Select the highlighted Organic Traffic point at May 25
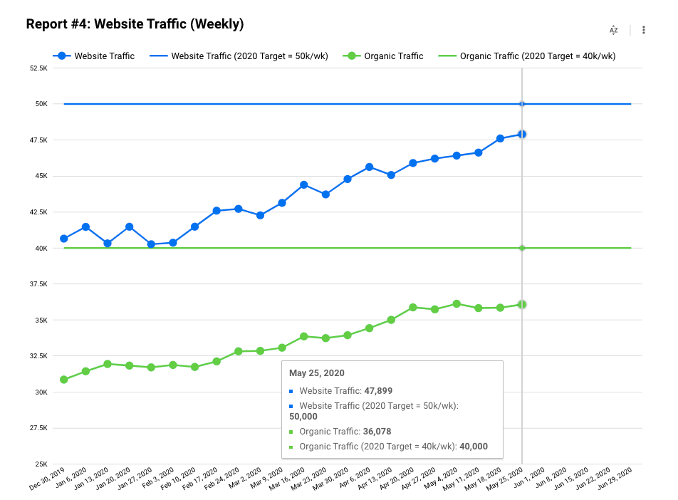 coord(522,304)
